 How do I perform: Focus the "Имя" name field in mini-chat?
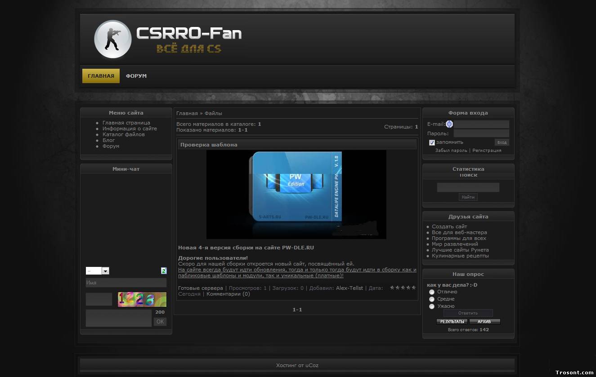126,283
